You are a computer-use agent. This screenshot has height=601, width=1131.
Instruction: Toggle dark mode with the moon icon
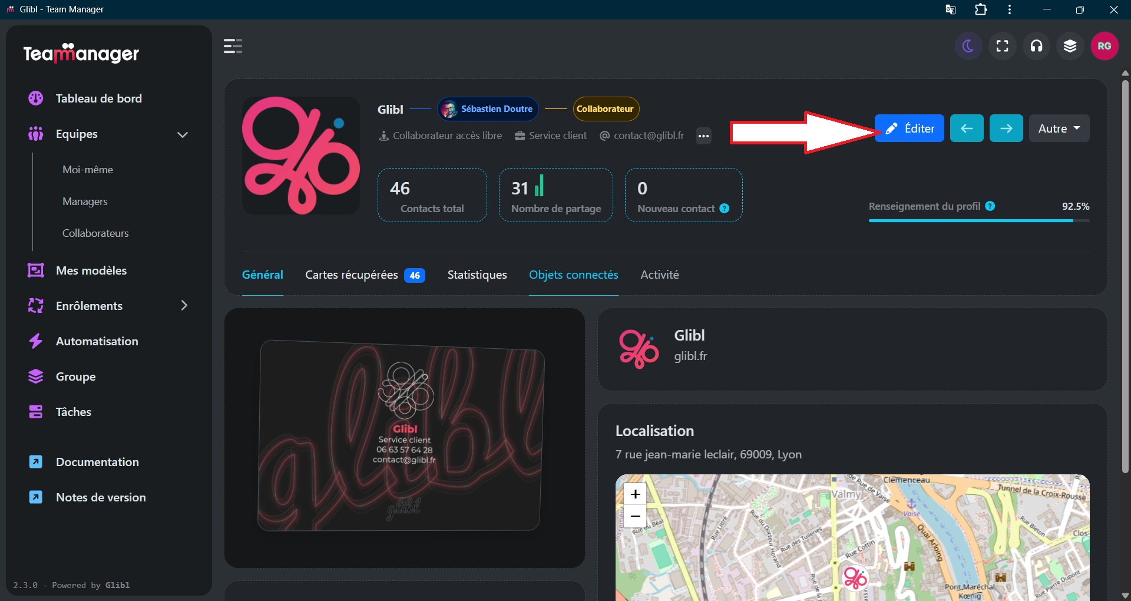tap(968, 46)
